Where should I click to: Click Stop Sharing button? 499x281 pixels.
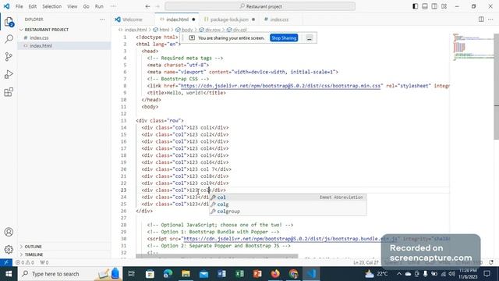coord(284,38)
